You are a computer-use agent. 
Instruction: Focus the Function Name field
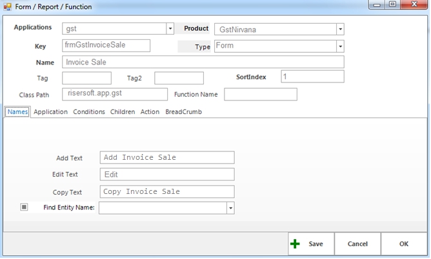261,94
